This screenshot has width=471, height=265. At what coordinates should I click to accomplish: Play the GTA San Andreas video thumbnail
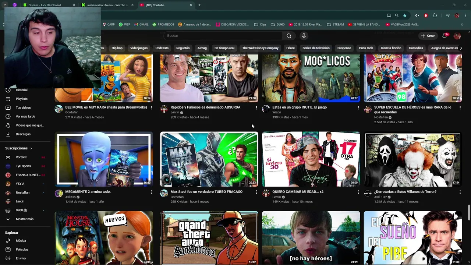point(209,238)
